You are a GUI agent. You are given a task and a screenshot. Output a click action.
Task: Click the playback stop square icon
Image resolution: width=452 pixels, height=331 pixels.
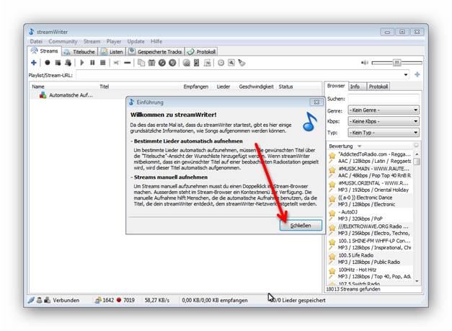click(x=102, y=63)
